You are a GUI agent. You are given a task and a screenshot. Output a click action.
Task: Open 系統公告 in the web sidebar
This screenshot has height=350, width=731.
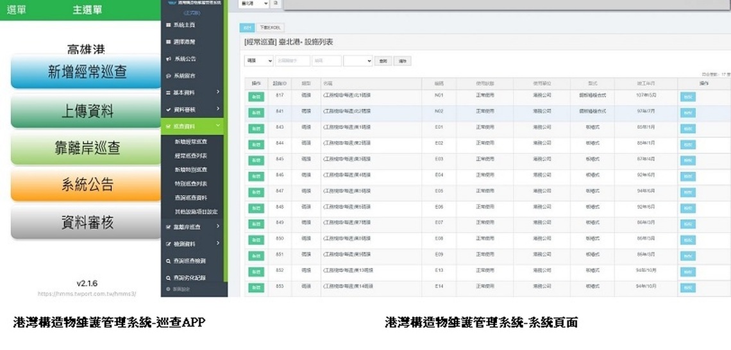click(x=185, y=59)
